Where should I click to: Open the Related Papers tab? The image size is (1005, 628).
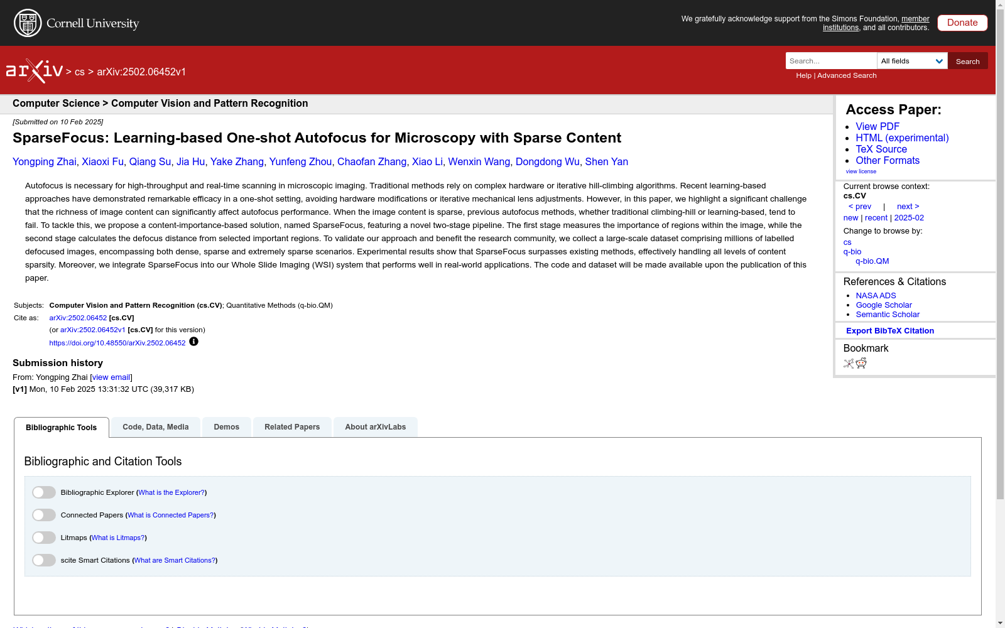click(x=292, y=427)
